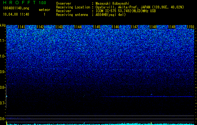
Task: Click the 0.7 frequency axis label
Action: tap(3, 103)
